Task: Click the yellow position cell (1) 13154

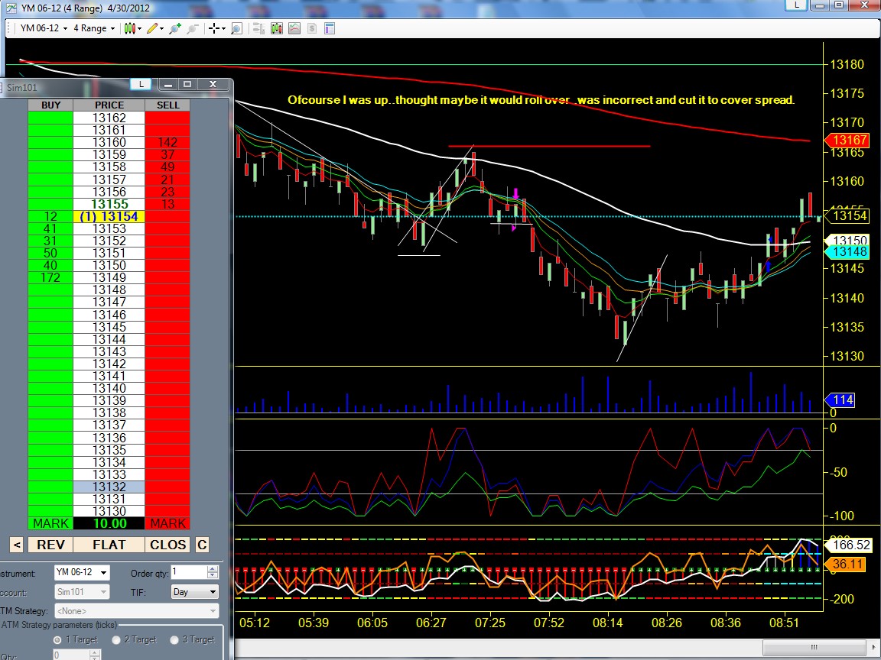Action: pyautogui.click(x=109, y=217)
